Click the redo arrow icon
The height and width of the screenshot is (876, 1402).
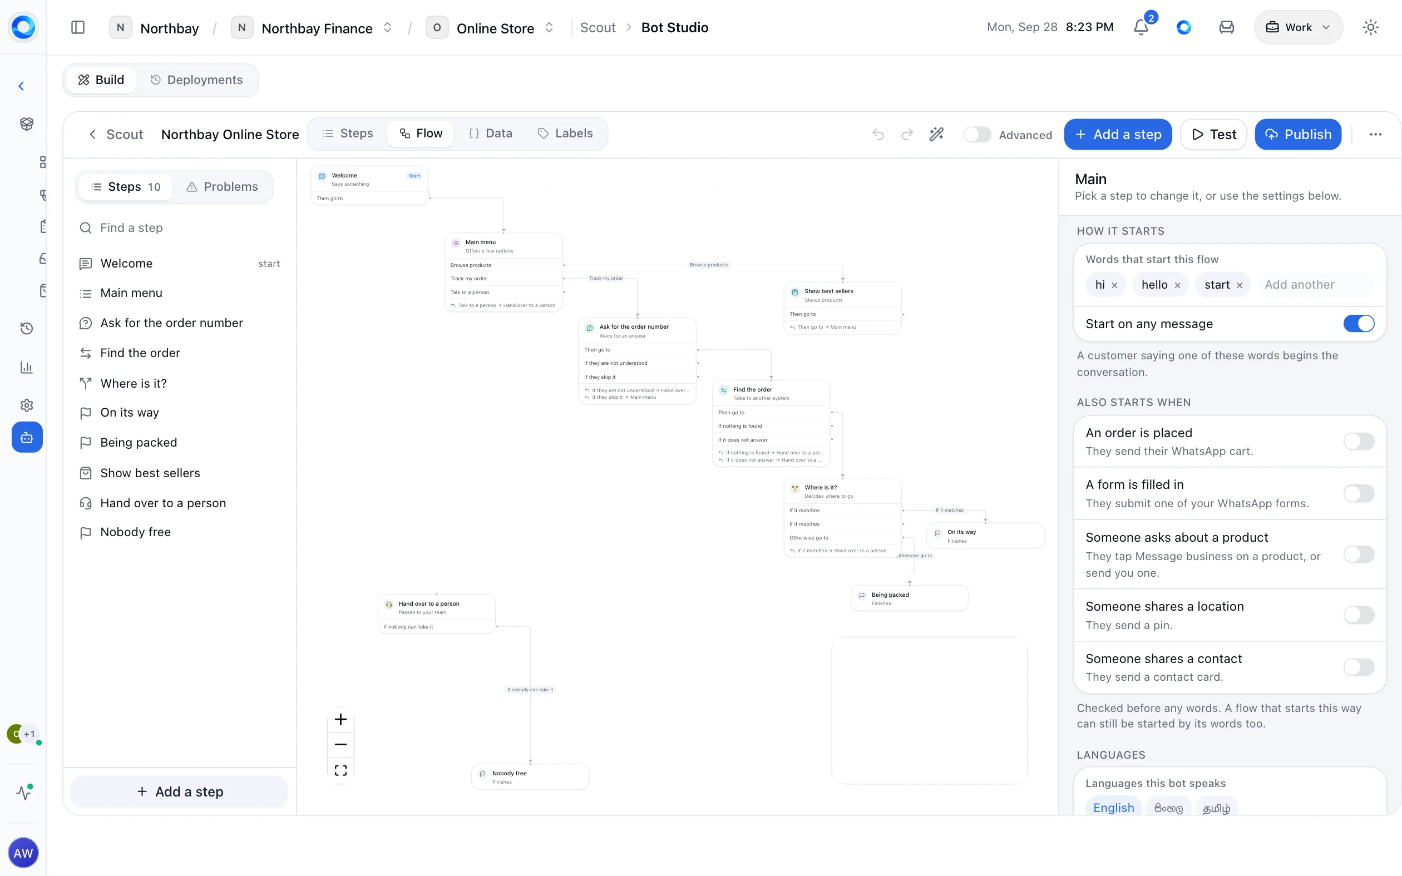point(907,135)
